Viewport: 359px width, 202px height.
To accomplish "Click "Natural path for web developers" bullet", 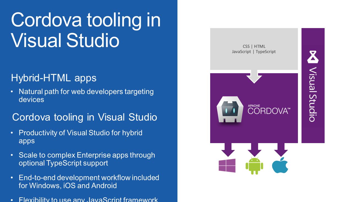I will (86, 95).
